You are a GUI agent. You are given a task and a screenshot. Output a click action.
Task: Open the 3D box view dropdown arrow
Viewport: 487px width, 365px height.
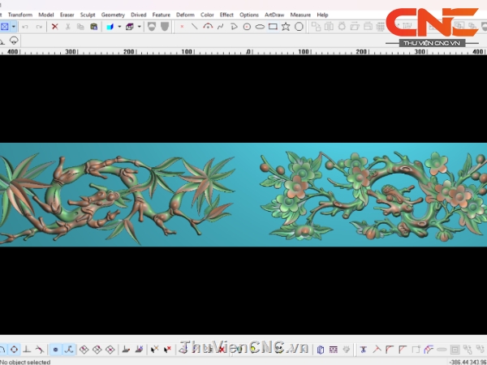pyautogui.click(x=139, y=27)
